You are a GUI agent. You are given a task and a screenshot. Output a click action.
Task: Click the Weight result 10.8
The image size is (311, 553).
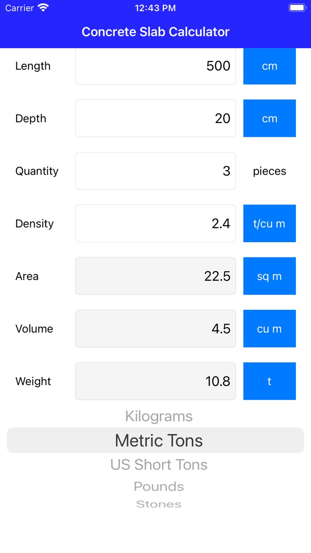tap(155, 381)
